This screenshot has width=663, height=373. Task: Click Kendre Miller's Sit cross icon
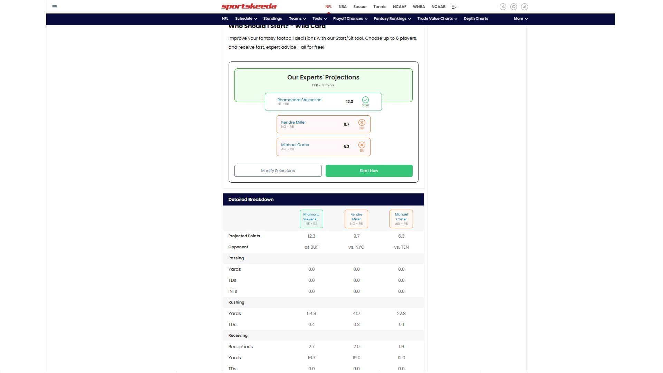point(362,123)
